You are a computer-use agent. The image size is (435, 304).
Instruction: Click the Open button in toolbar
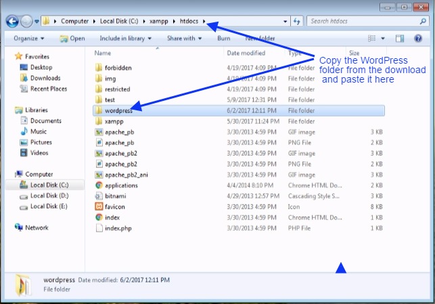coord(72,39)
